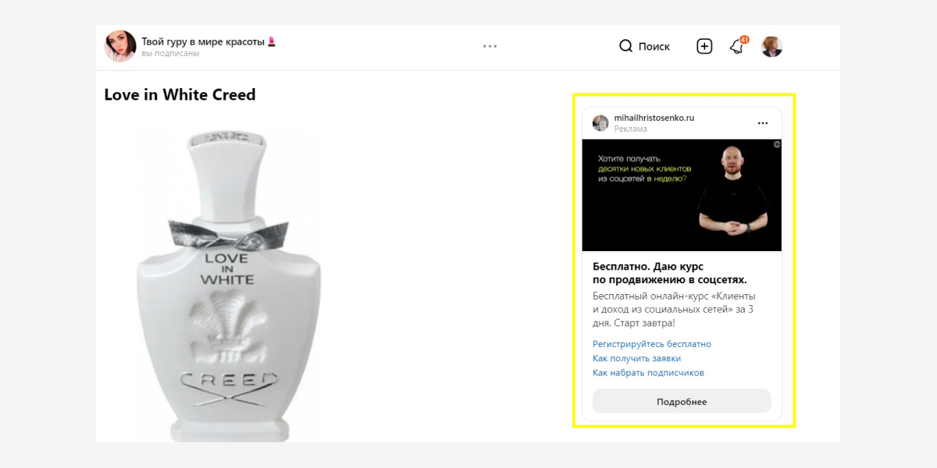The height and width of the screenshot is (468, 937).
Task: Click the search magnifier icon
Action: coord(625,46)
